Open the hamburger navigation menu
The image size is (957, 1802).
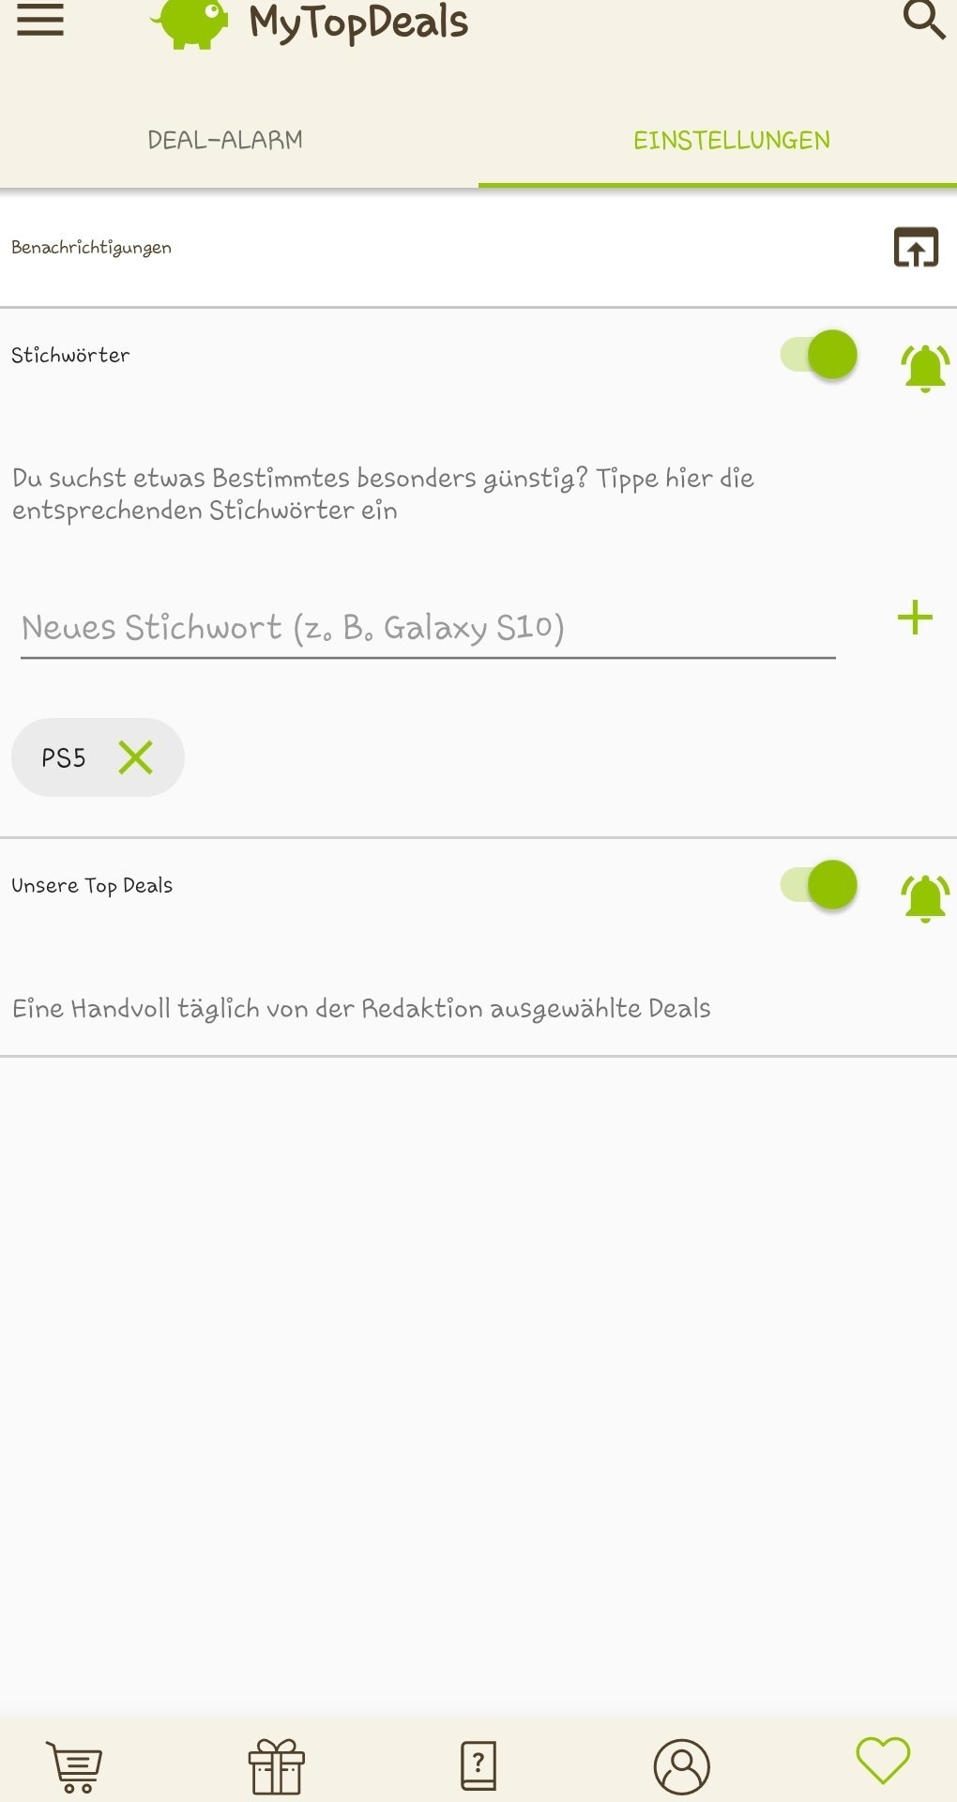(40, 20)
